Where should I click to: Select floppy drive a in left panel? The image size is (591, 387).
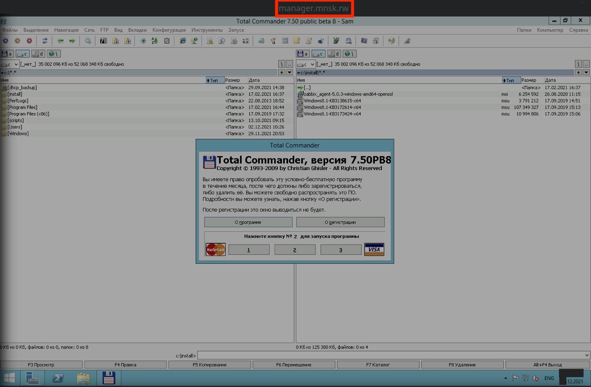7,54
